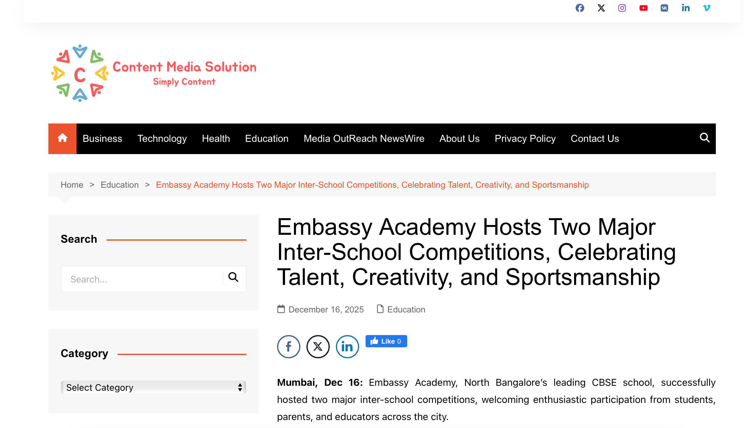Open the VK social icon in header
Viewport: 744px width, 428px height.
[x=664, y=8]
